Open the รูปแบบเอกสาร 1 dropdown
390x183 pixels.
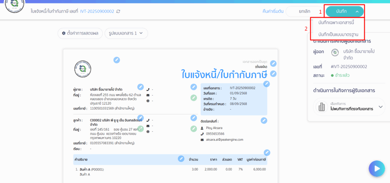point(126,33)
